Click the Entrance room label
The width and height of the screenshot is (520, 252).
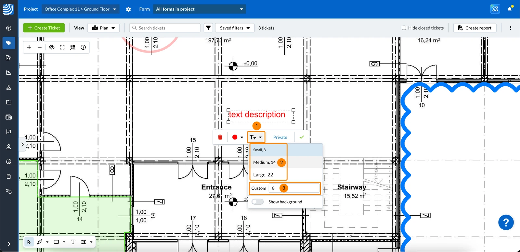tap(216, 187)
